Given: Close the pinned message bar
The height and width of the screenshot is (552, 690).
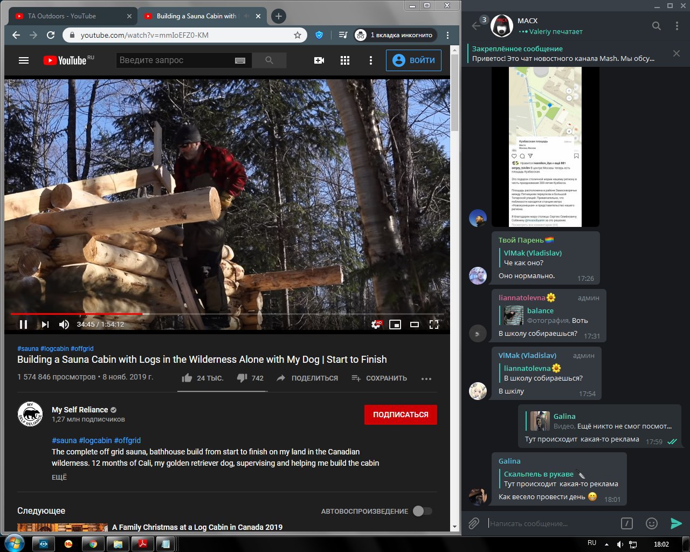Looking at the screenshot, I should click(677, 53).
